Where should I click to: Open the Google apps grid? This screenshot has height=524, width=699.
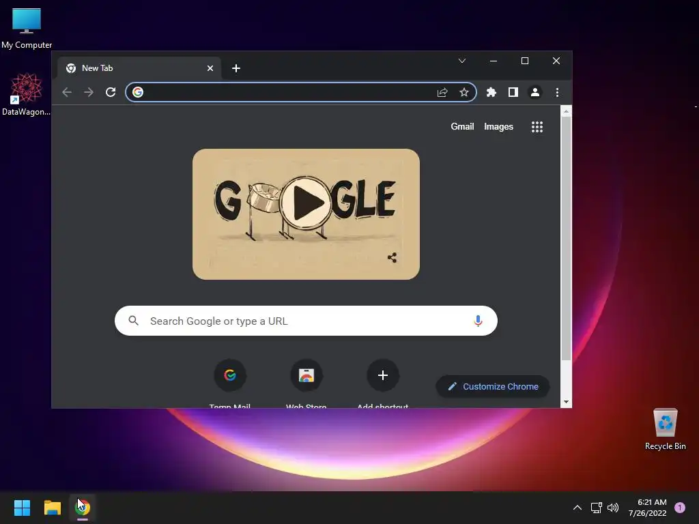click(x=537, y=127)
